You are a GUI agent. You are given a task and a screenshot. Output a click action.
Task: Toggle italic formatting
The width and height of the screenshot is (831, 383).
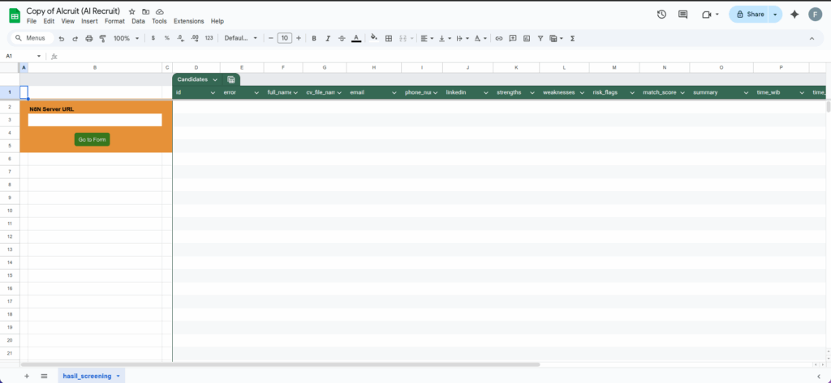point(328,38)
